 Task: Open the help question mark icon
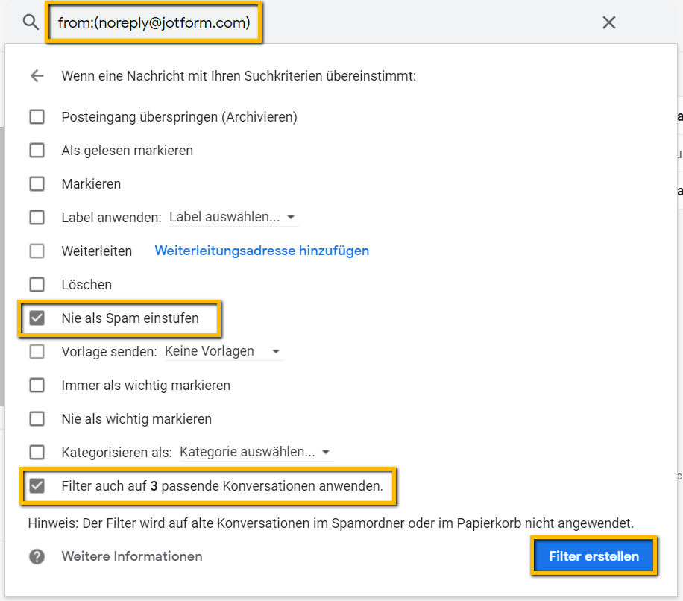pos(37,556)
